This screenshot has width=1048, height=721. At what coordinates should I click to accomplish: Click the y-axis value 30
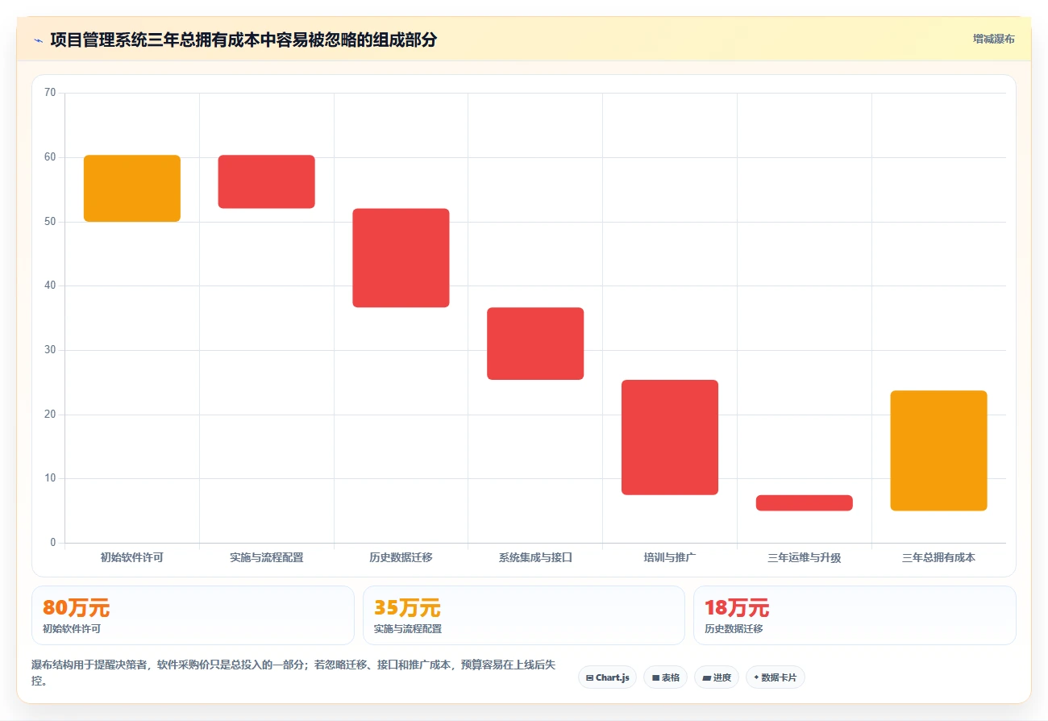click(x=50, y=350)
